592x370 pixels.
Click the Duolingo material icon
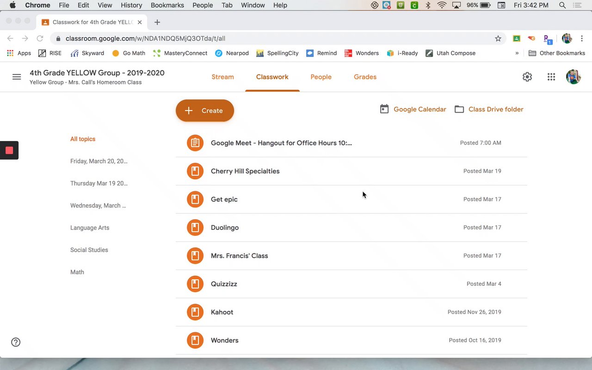click(195, 228)
